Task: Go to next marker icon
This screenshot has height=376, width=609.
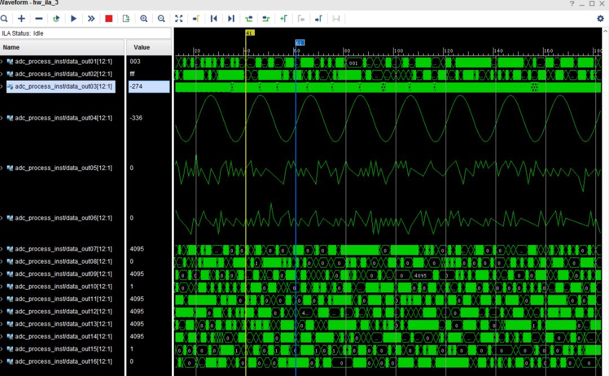Action: coord(319,19)
